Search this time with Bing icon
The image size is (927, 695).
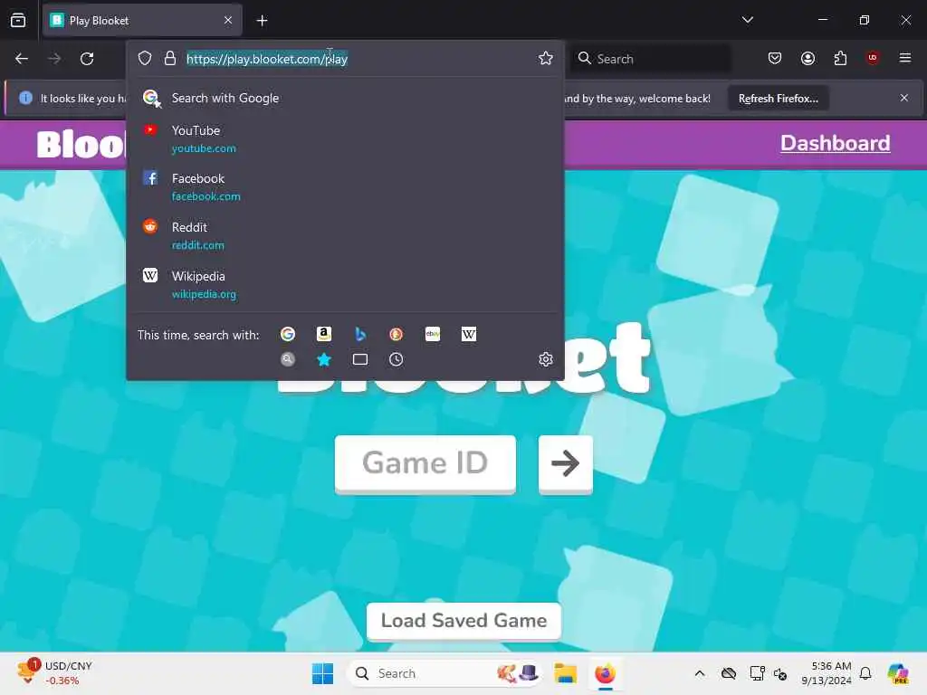(360, 334)
